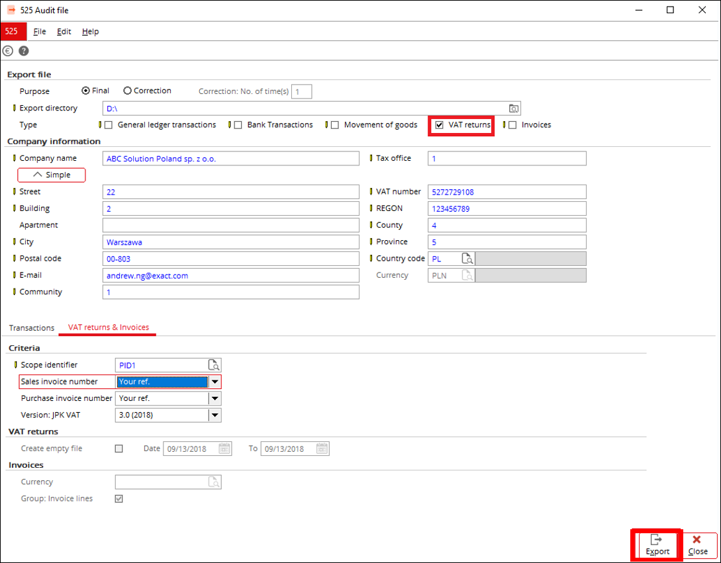Viewport: 721px width, 563px height.
Task: Open the help question mark icon
Action: click(x=24, y=51)
